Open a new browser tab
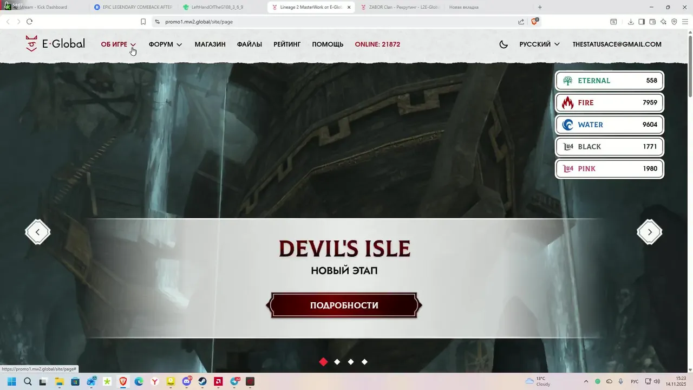Viewport: 693px width, 390px height. (540, 7)
